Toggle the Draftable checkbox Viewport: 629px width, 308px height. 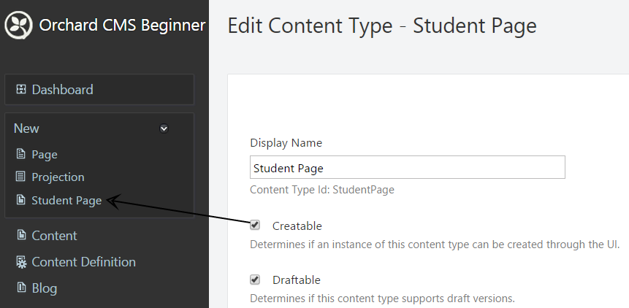coord(255,279)
